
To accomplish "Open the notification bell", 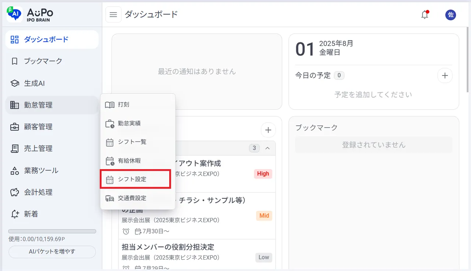I will point(425,15).
